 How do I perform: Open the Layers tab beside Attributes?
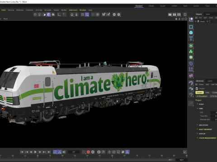coord(210,81)
